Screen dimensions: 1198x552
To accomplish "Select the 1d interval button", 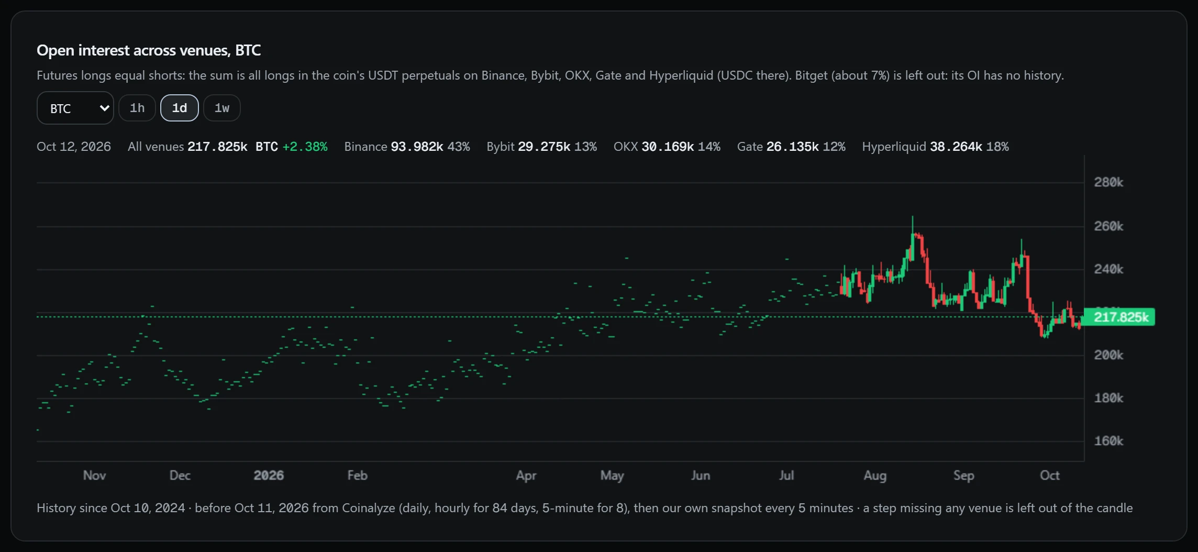I will click(x=180, y=108).
